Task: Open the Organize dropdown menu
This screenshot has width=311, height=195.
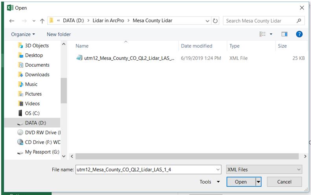Action: (x=23, y=34)
